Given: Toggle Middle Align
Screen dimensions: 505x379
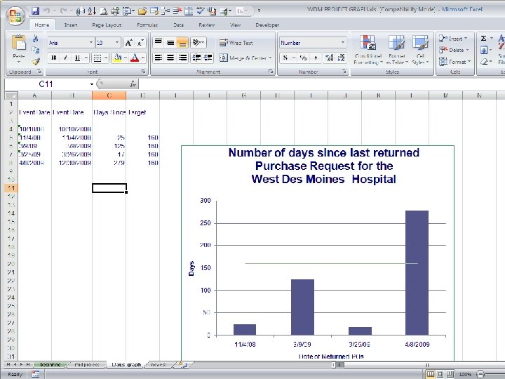Looking at the screenshot, I should click(170, 42).
